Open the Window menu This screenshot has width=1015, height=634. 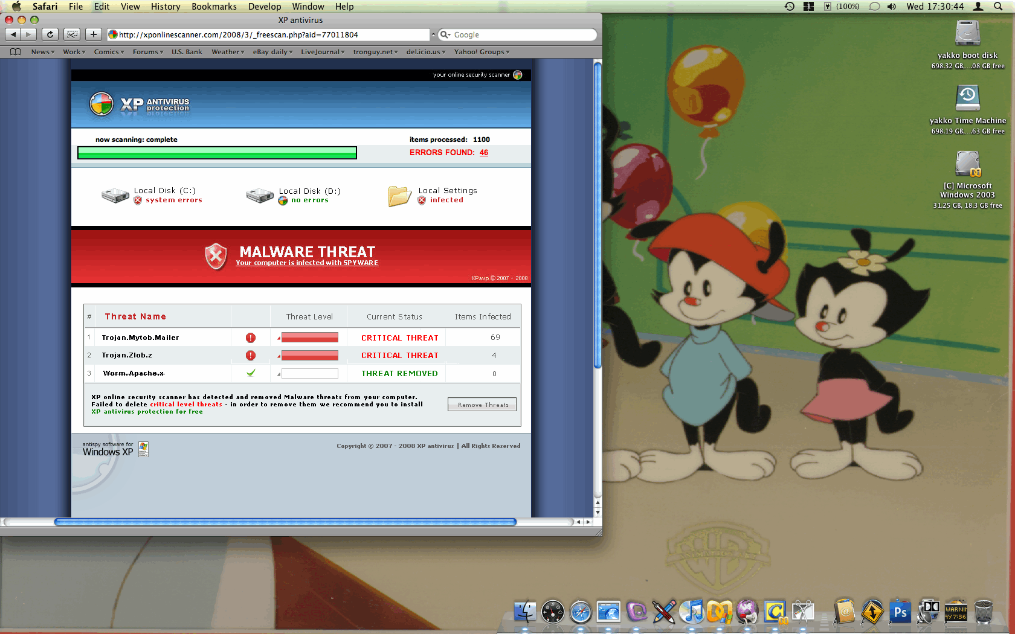point(308,7)
